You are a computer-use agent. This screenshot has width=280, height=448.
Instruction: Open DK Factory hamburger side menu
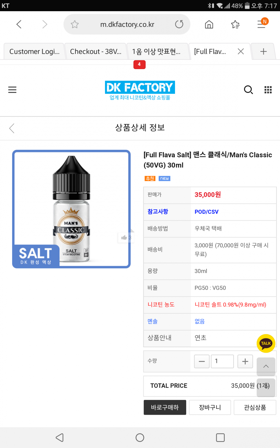[12, 90]
